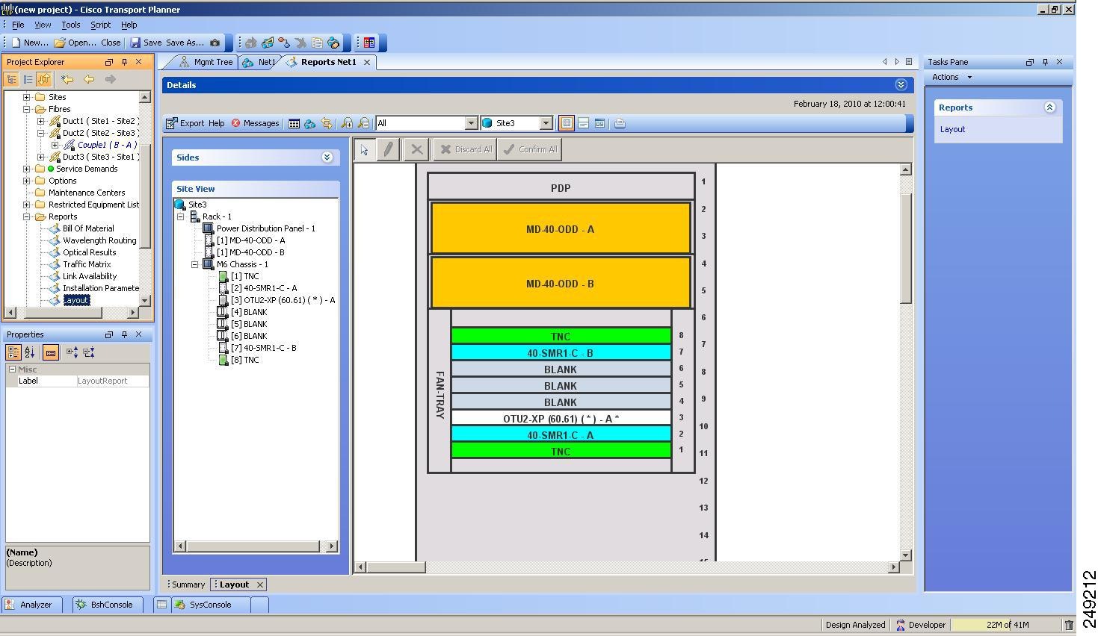
Task: Toggle the highlighted grid view mode in Details toolbar
Action: point(566,122)
